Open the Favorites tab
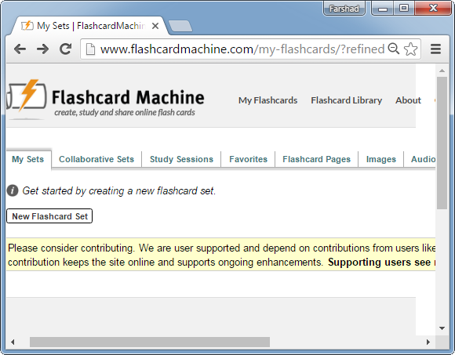Screen dimensions: 455x355 248,159
